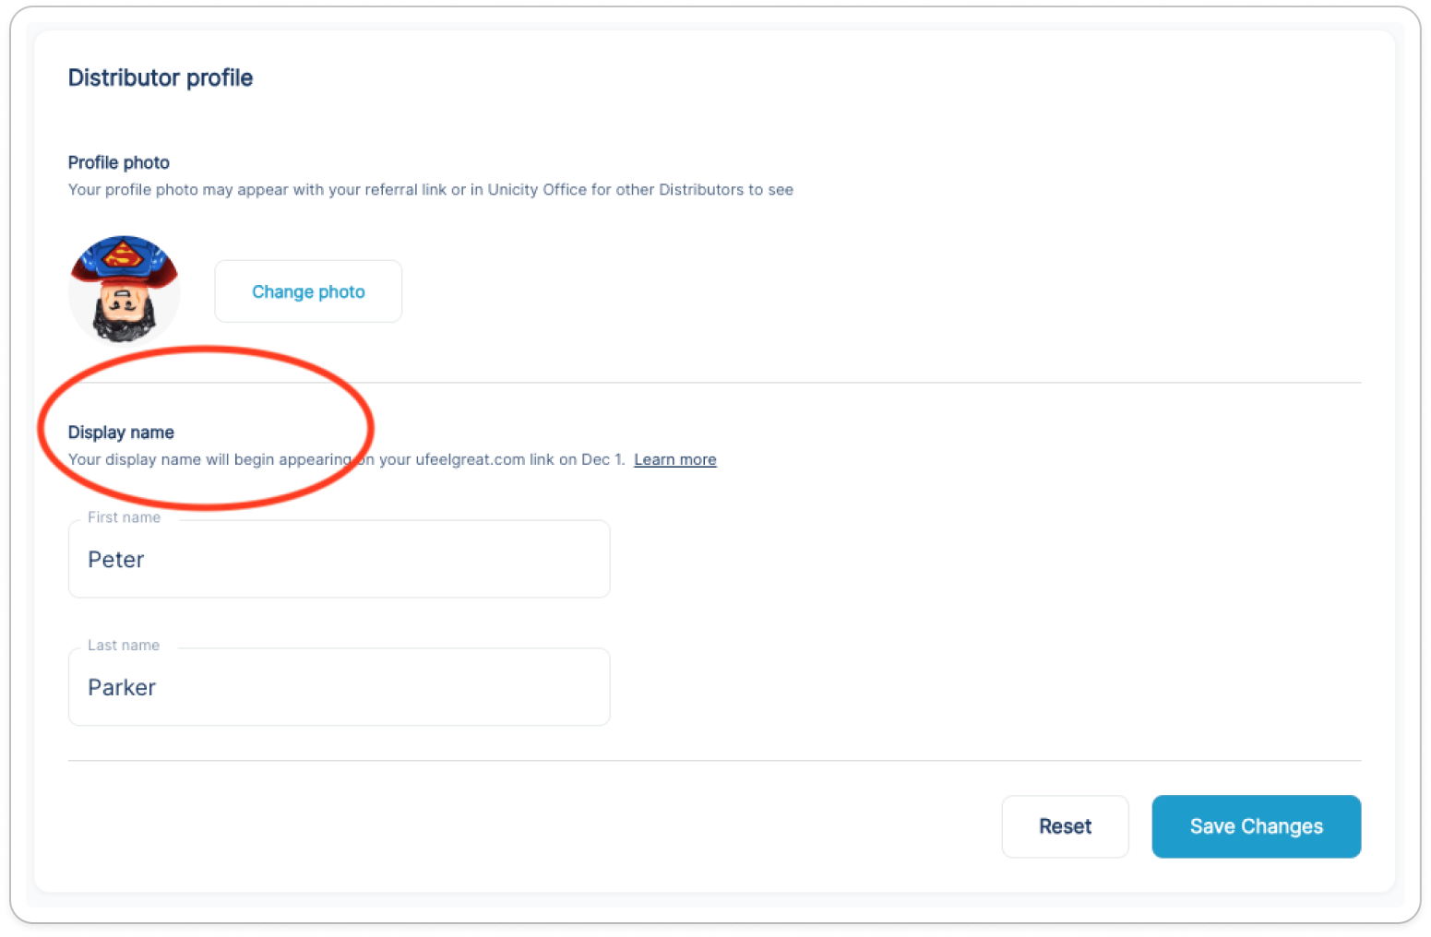Click the profile photo description text

431,189
